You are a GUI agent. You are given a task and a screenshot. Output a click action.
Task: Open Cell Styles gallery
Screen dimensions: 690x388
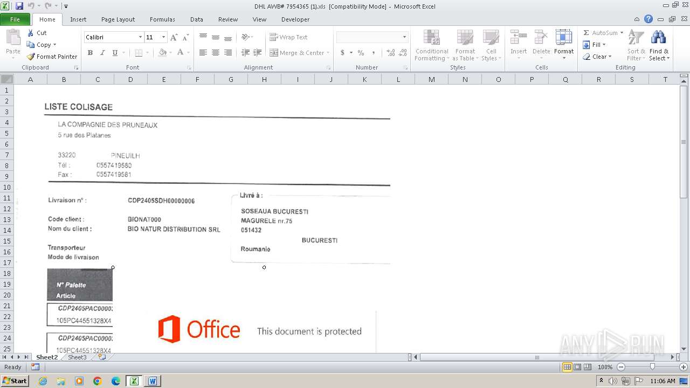coord(491,46)
